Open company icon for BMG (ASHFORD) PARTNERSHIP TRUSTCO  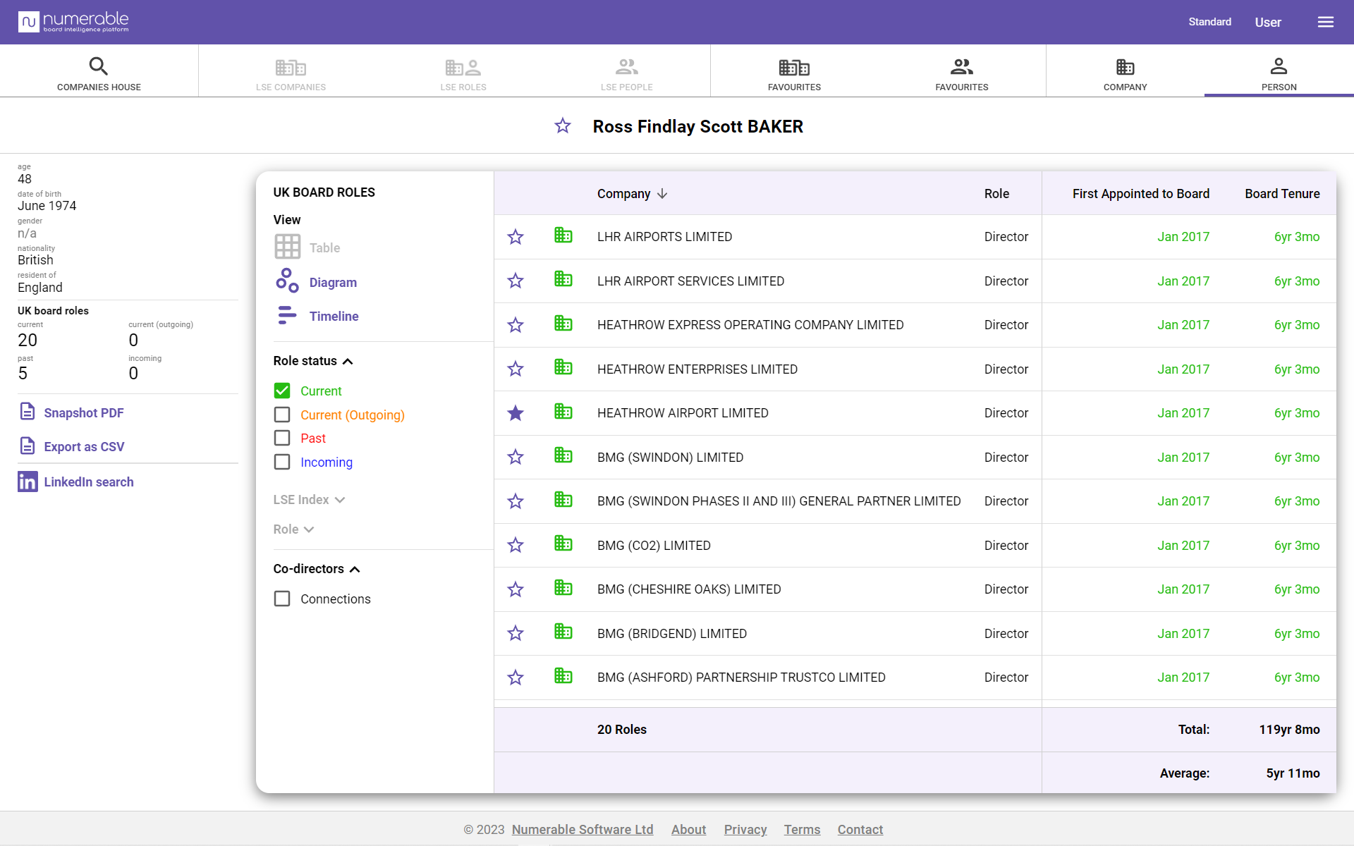tap(563, 676)
